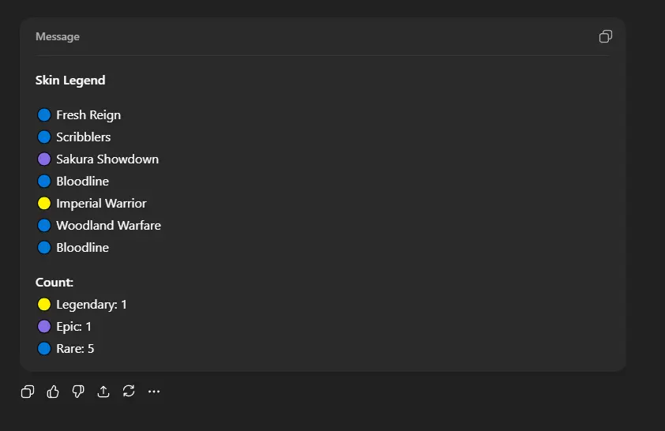Pick the yellow circle beside Imperial Warrior
The image size is (665, 431).
(x=44, y=204)
